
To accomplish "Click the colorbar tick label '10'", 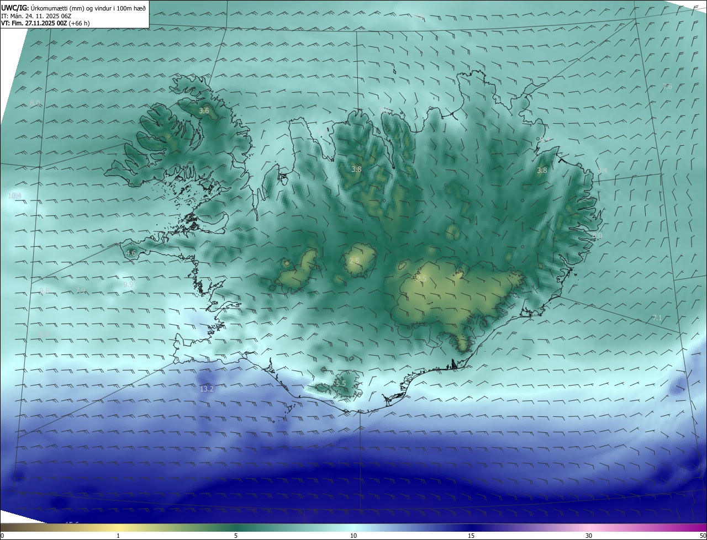I will 353,536.
